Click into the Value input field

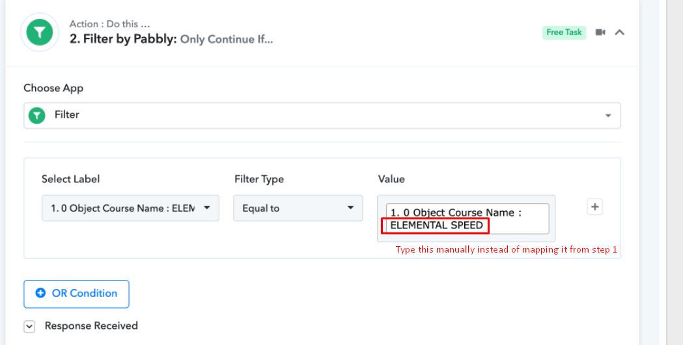click(x=467, y=219)
